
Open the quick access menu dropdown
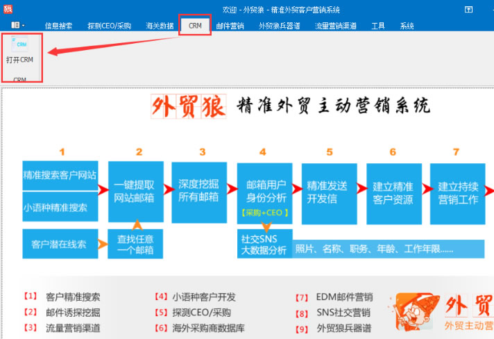click(x=18, y=25)
